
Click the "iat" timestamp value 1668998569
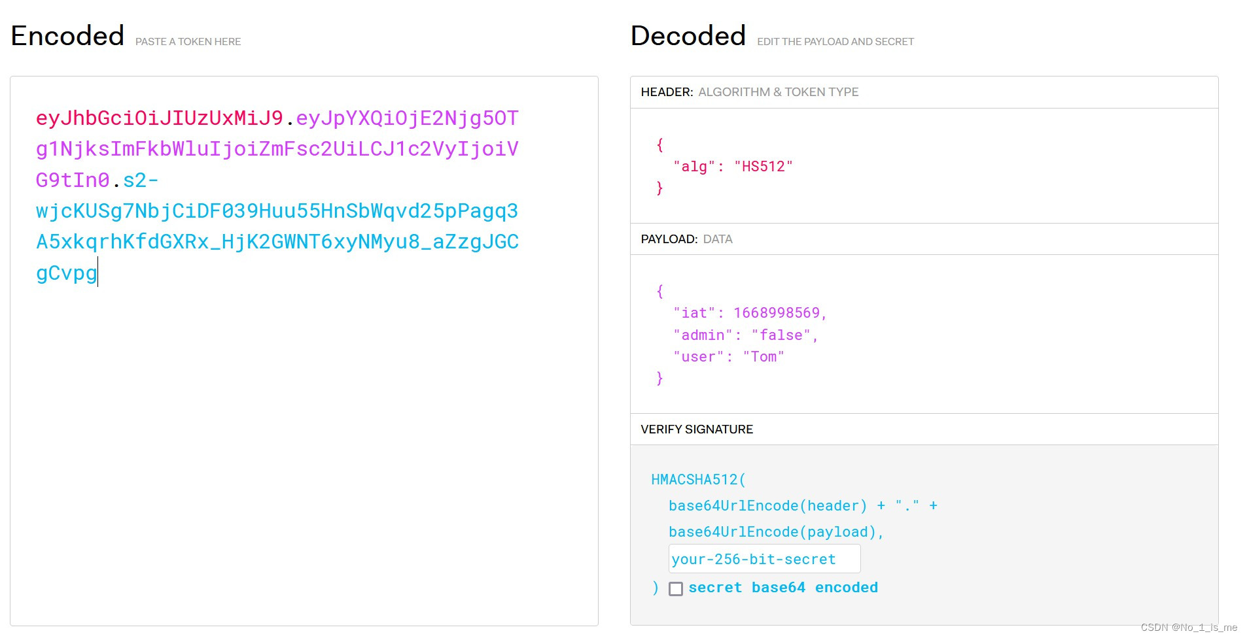[777, 313]
